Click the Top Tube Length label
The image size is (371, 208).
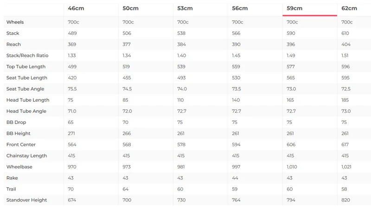[26, 67]
